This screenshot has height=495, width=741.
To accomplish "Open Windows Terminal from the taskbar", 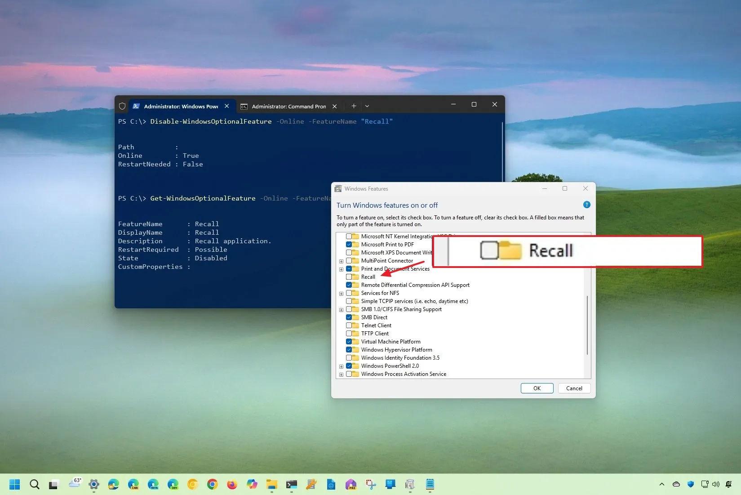I will [x=291, y=484].
